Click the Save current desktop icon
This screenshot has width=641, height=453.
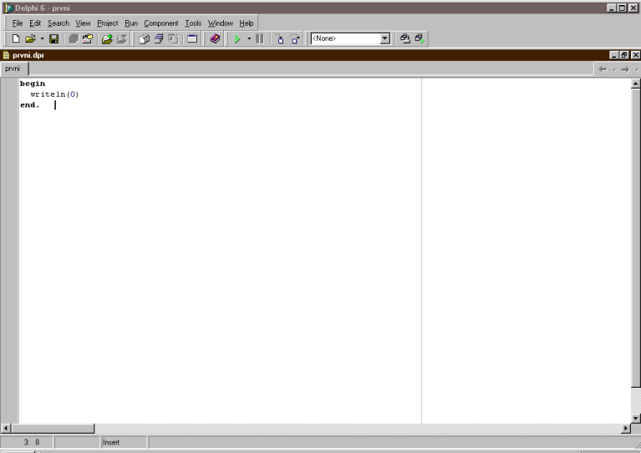(x=405, y=38)
